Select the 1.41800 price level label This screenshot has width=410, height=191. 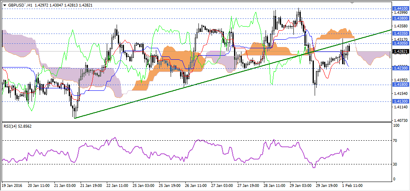click(400, 85)
